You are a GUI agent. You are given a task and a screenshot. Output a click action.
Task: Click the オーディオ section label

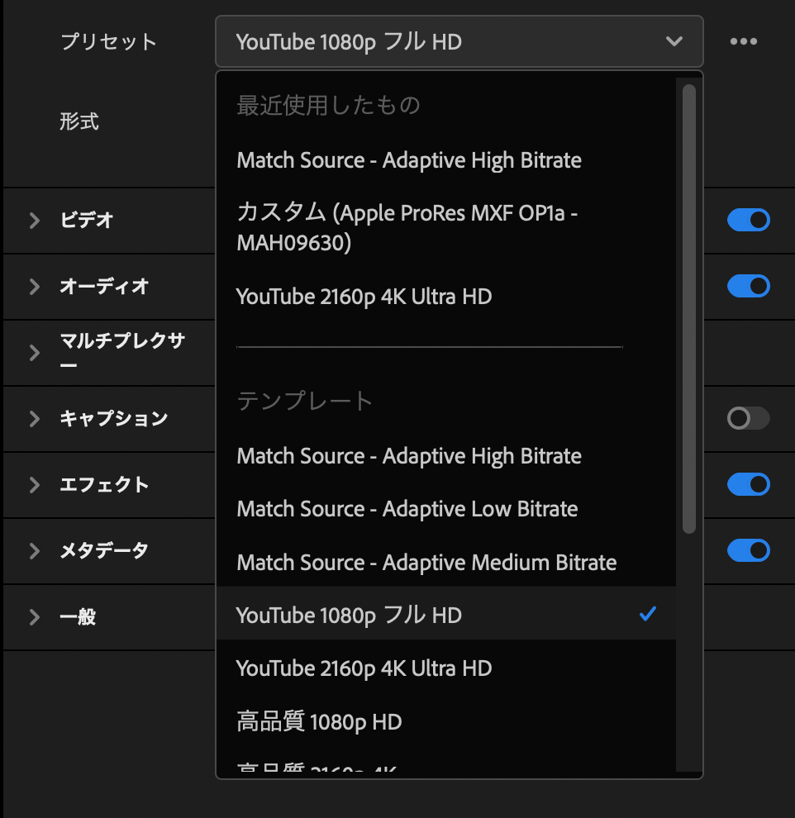[x=104, y=286]
